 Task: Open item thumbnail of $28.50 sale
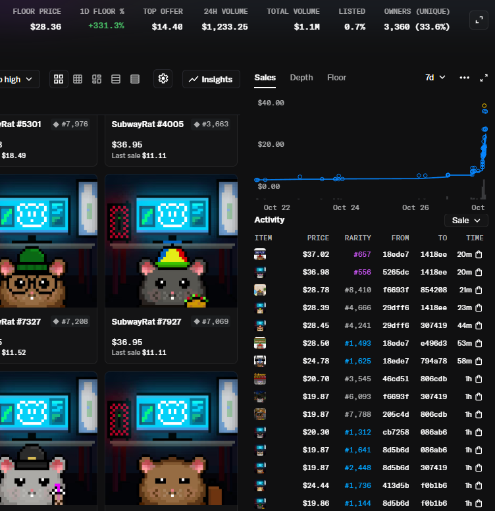tap(260, 343)
